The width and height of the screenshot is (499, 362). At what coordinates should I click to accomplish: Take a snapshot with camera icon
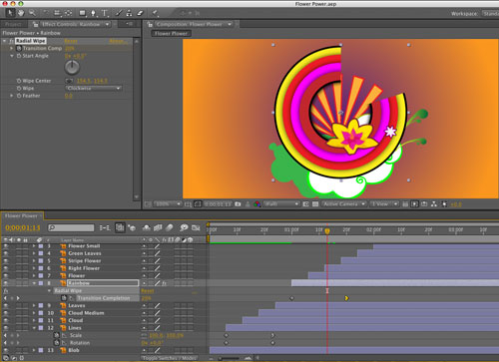(x=238, y=204)
